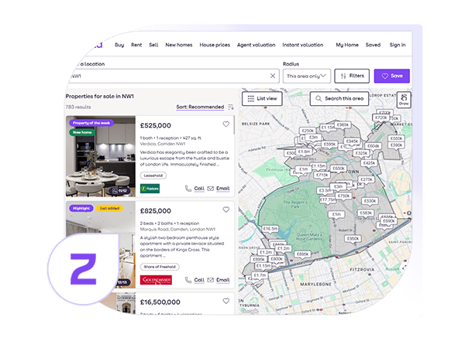Select £275k map price marker
The width and height of the screenshot is (465, 348).
coord(367,179)
